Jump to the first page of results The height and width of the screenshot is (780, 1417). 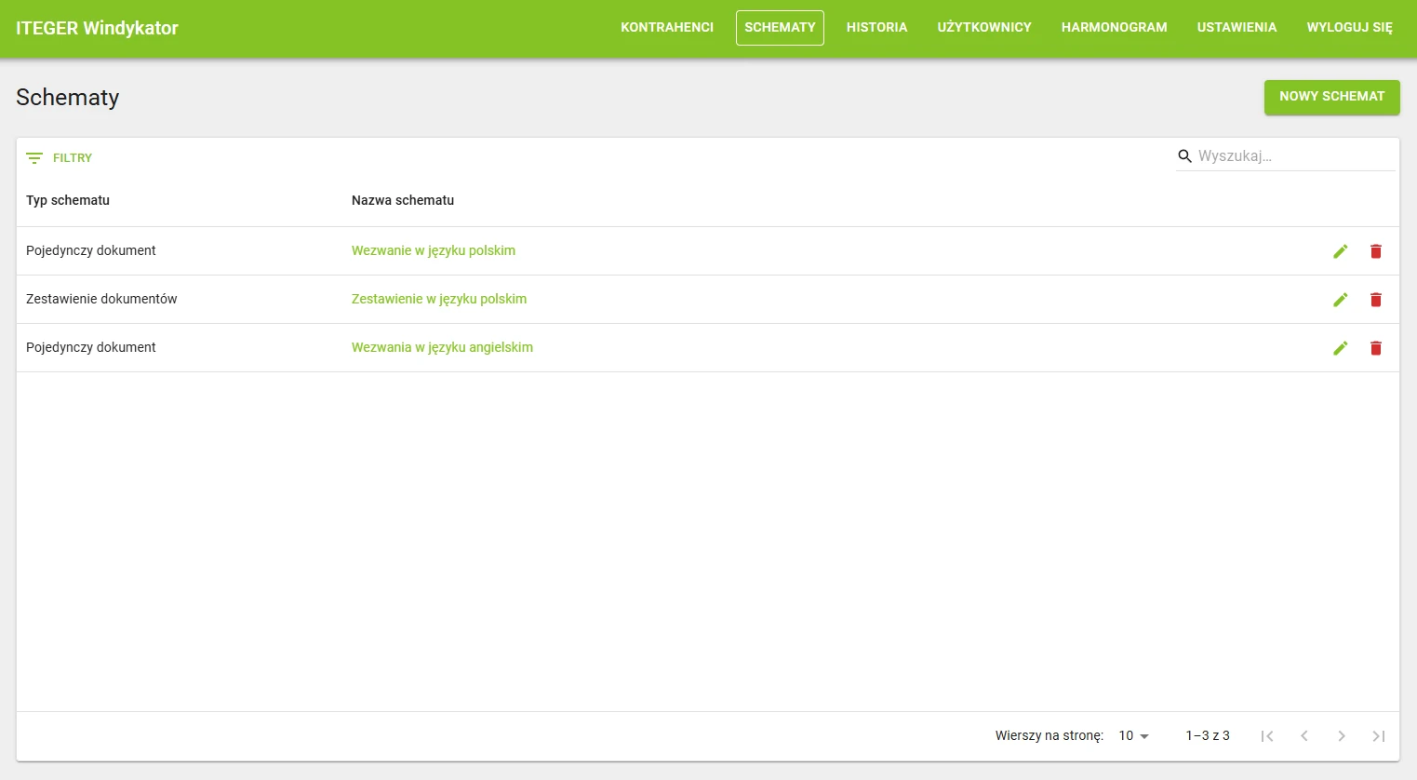tap(1267, 736)
